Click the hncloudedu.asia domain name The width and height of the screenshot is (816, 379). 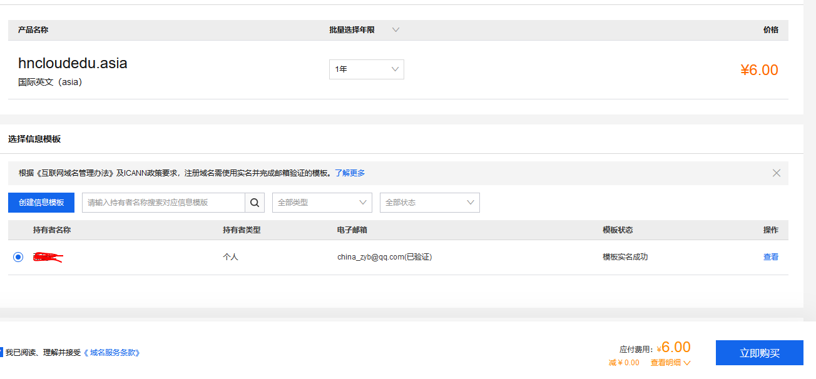coord(73,63)
